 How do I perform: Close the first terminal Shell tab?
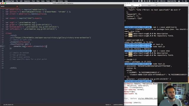(x=126, y=5)
